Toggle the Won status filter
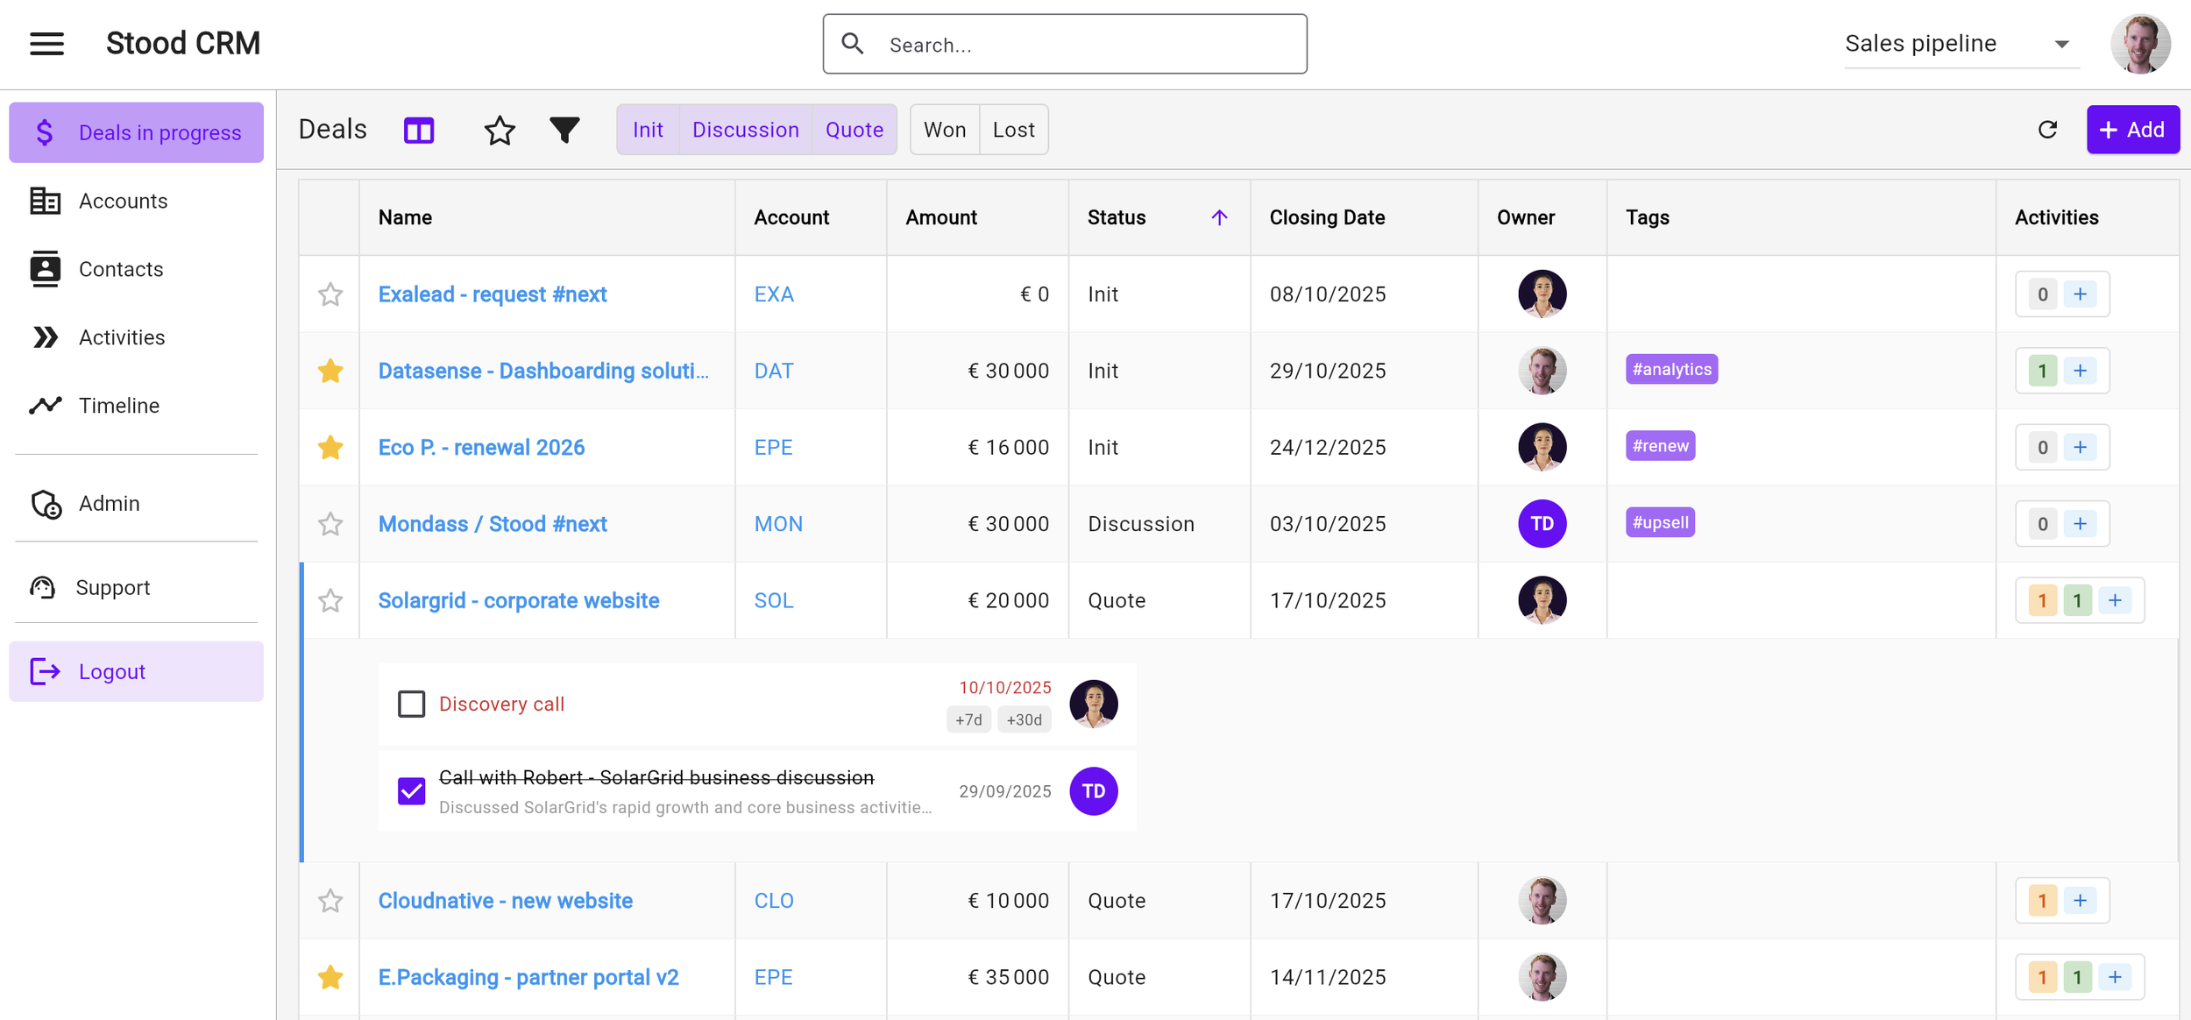 [x=945, y=130]
